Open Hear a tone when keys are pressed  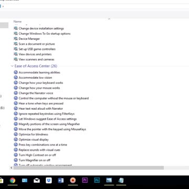(41, 103)
